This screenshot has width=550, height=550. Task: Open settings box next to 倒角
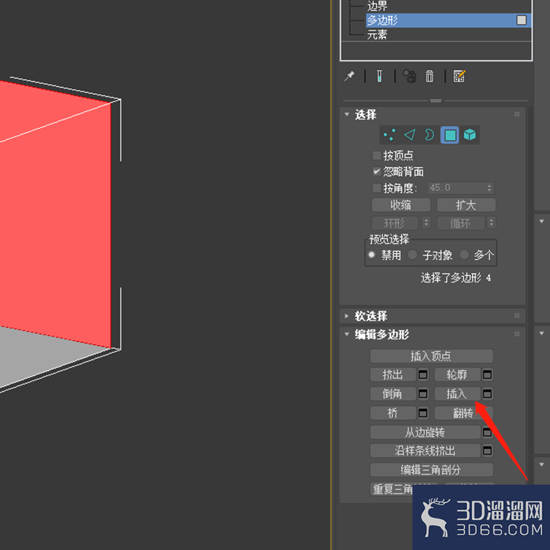coord(423,393)
